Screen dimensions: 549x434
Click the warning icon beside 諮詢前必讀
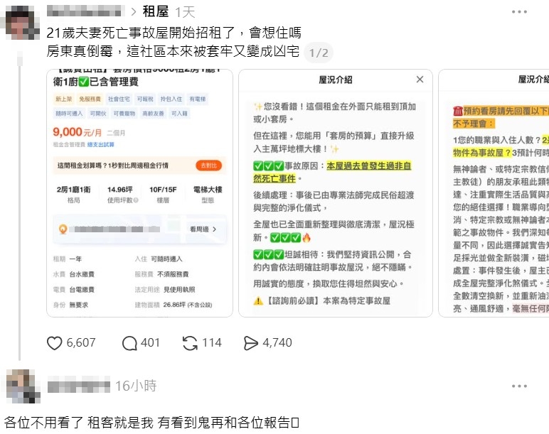[258, 300]
